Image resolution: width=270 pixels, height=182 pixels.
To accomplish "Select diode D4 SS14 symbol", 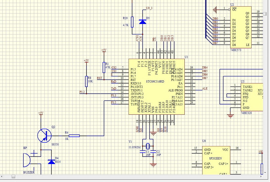I will [x=51, y=162].
